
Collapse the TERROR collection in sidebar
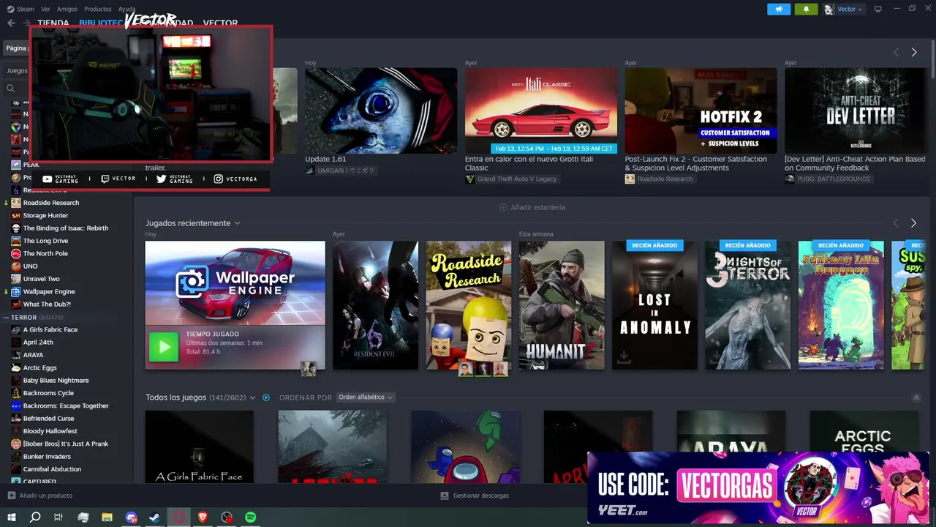[x=6, y=318]
